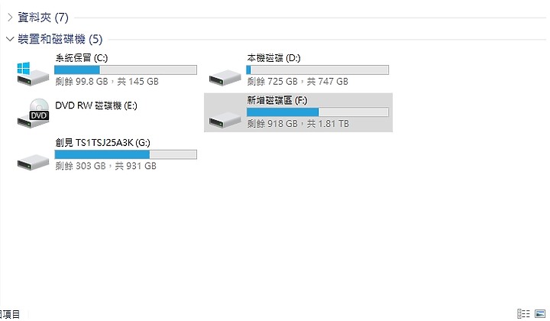Click the 本機磁碟 (D:) drive label
This screenshot has height=321, width=550.
coord(273,58)
